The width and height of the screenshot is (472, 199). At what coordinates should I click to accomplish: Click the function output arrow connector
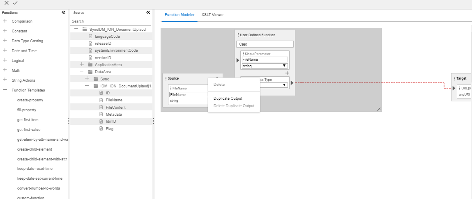[x=292, y=83]
